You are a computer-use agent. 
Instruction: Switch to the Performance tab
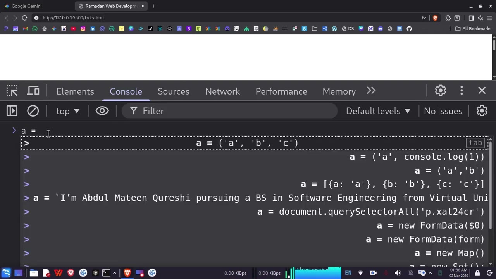pos(281,91)
